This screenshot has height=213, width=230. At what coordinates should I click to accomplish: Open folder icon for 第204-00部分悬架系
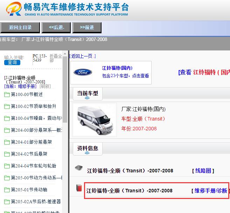(7, 130)
